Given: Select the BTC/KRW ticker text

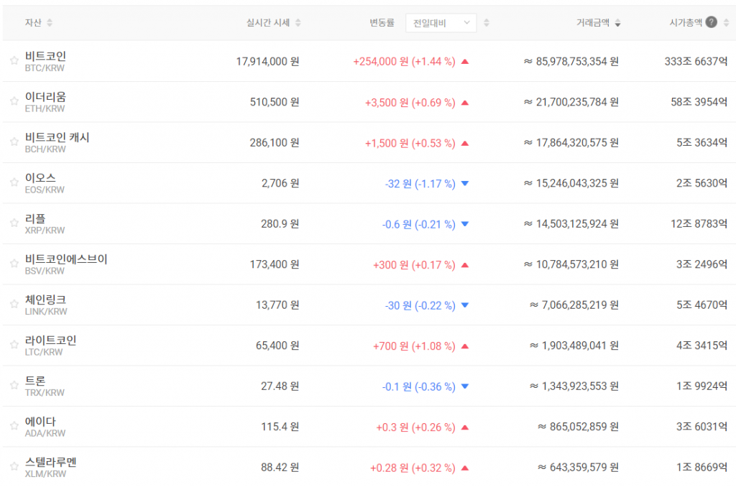Looking at the screenshot, I should (45, 68).
